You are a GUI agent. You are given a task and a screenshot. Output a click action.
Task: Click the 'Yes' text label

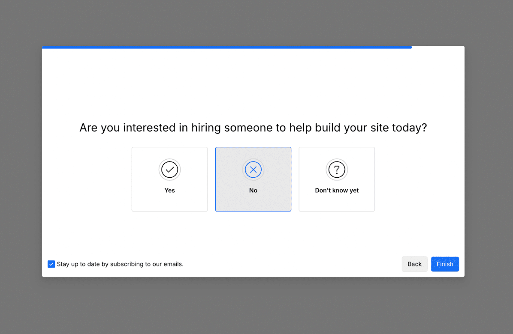[169, 191]
